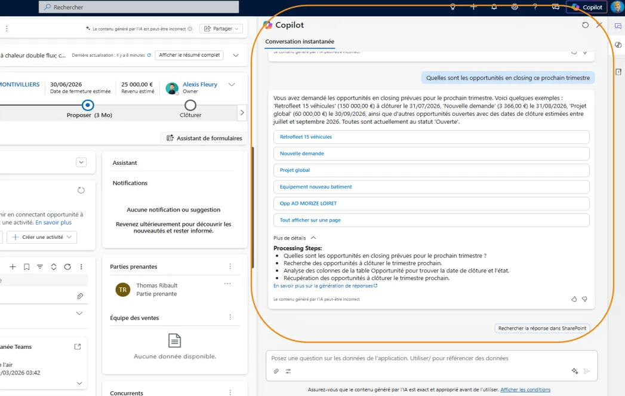Click the plus quick-create icon in top bar
The width and height of the screenshot is (625, 396).
point(473,7)
